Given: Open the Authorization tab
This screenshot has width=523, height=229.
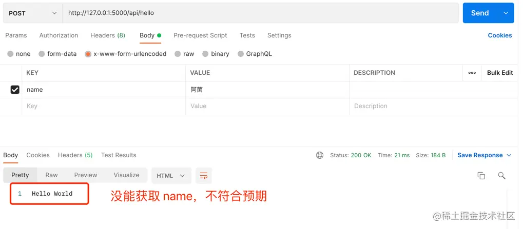Looking at the screenshot, I should (59, 35).
